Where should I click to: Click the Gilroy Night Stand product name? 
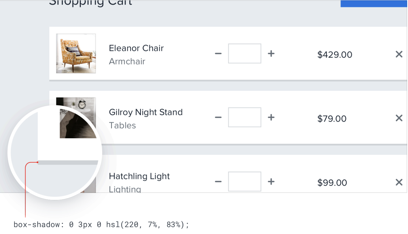point(146,112)
